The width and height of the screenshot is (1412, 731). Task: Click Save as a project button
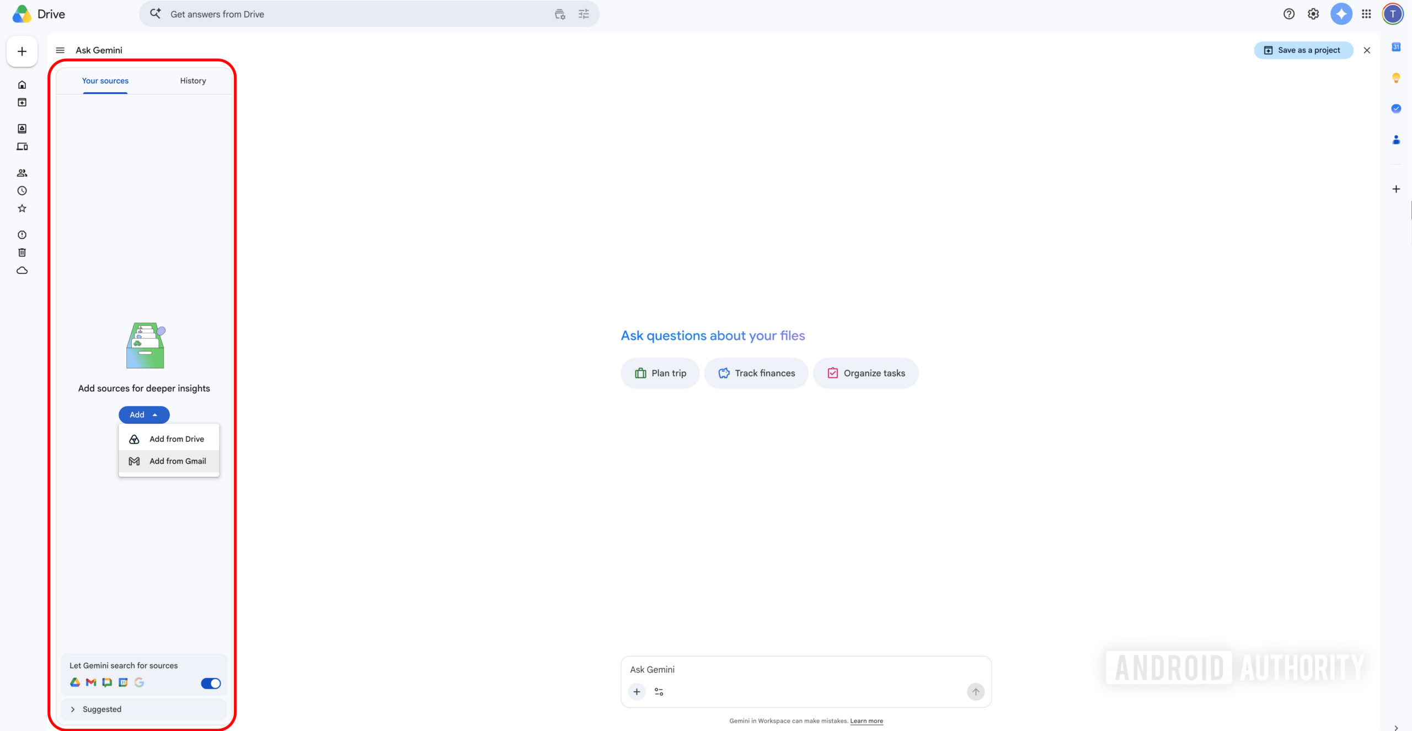[x=1303, y=50]
